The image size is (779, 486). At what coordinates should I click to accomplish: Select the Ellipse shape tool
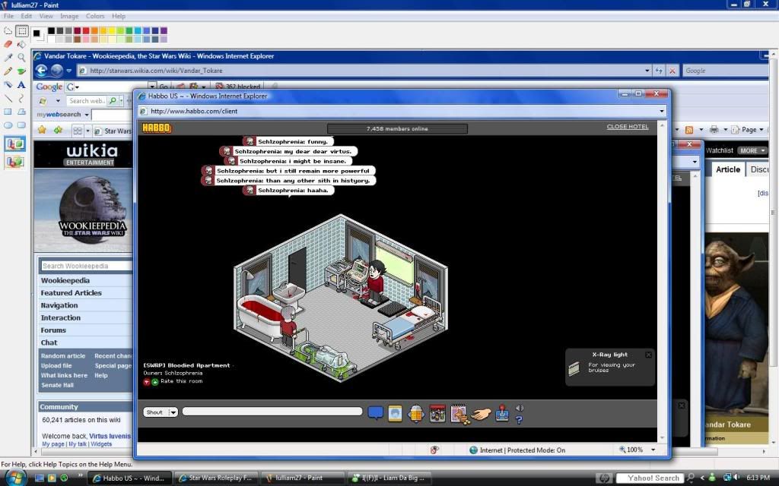coord(8,126)
